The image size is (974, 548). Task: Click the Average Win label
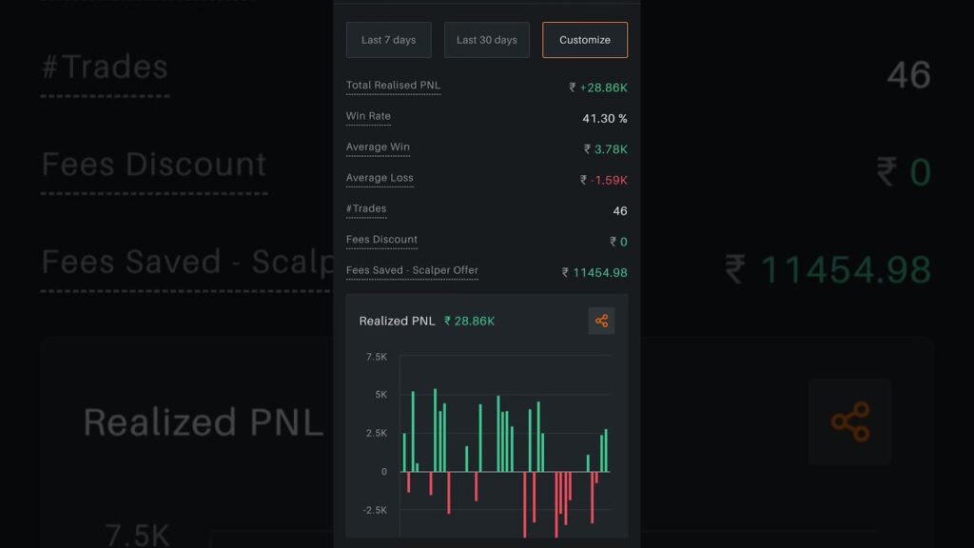[379, 147]
